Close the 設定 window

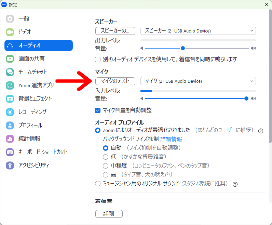267,4
